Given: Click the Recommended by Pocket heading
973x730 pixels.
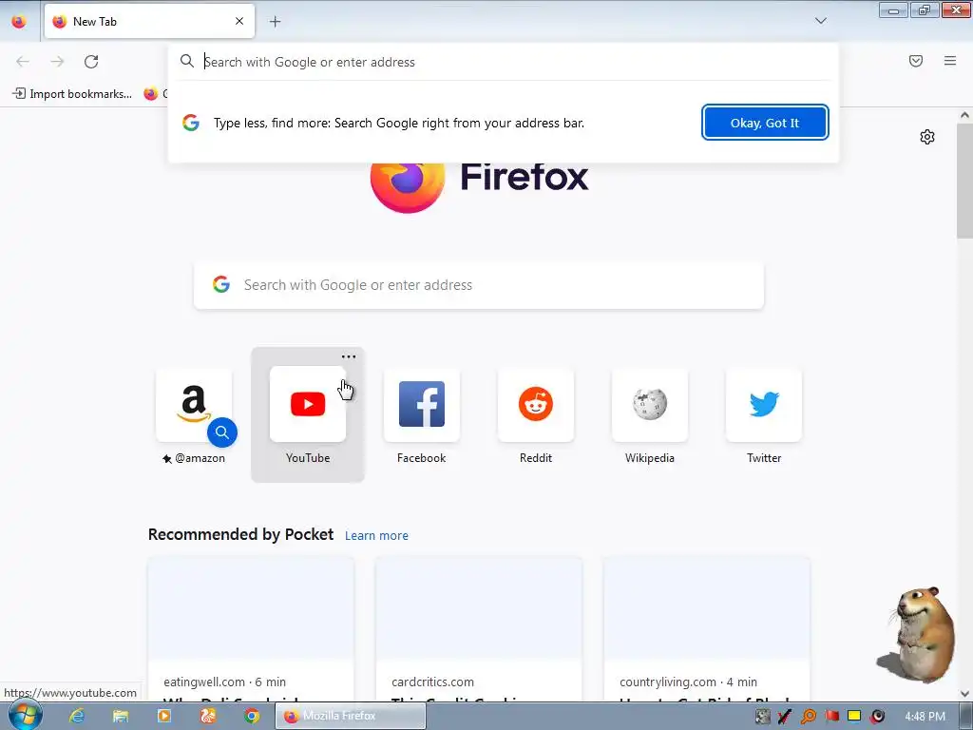Looking at the screenshot, I should 240,534.
